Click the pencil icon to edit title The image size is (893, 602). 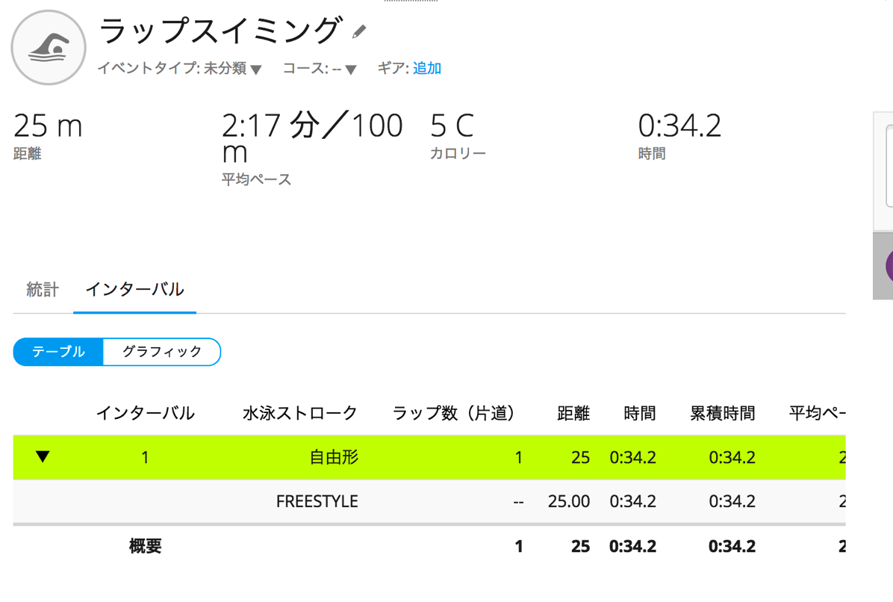359,31
